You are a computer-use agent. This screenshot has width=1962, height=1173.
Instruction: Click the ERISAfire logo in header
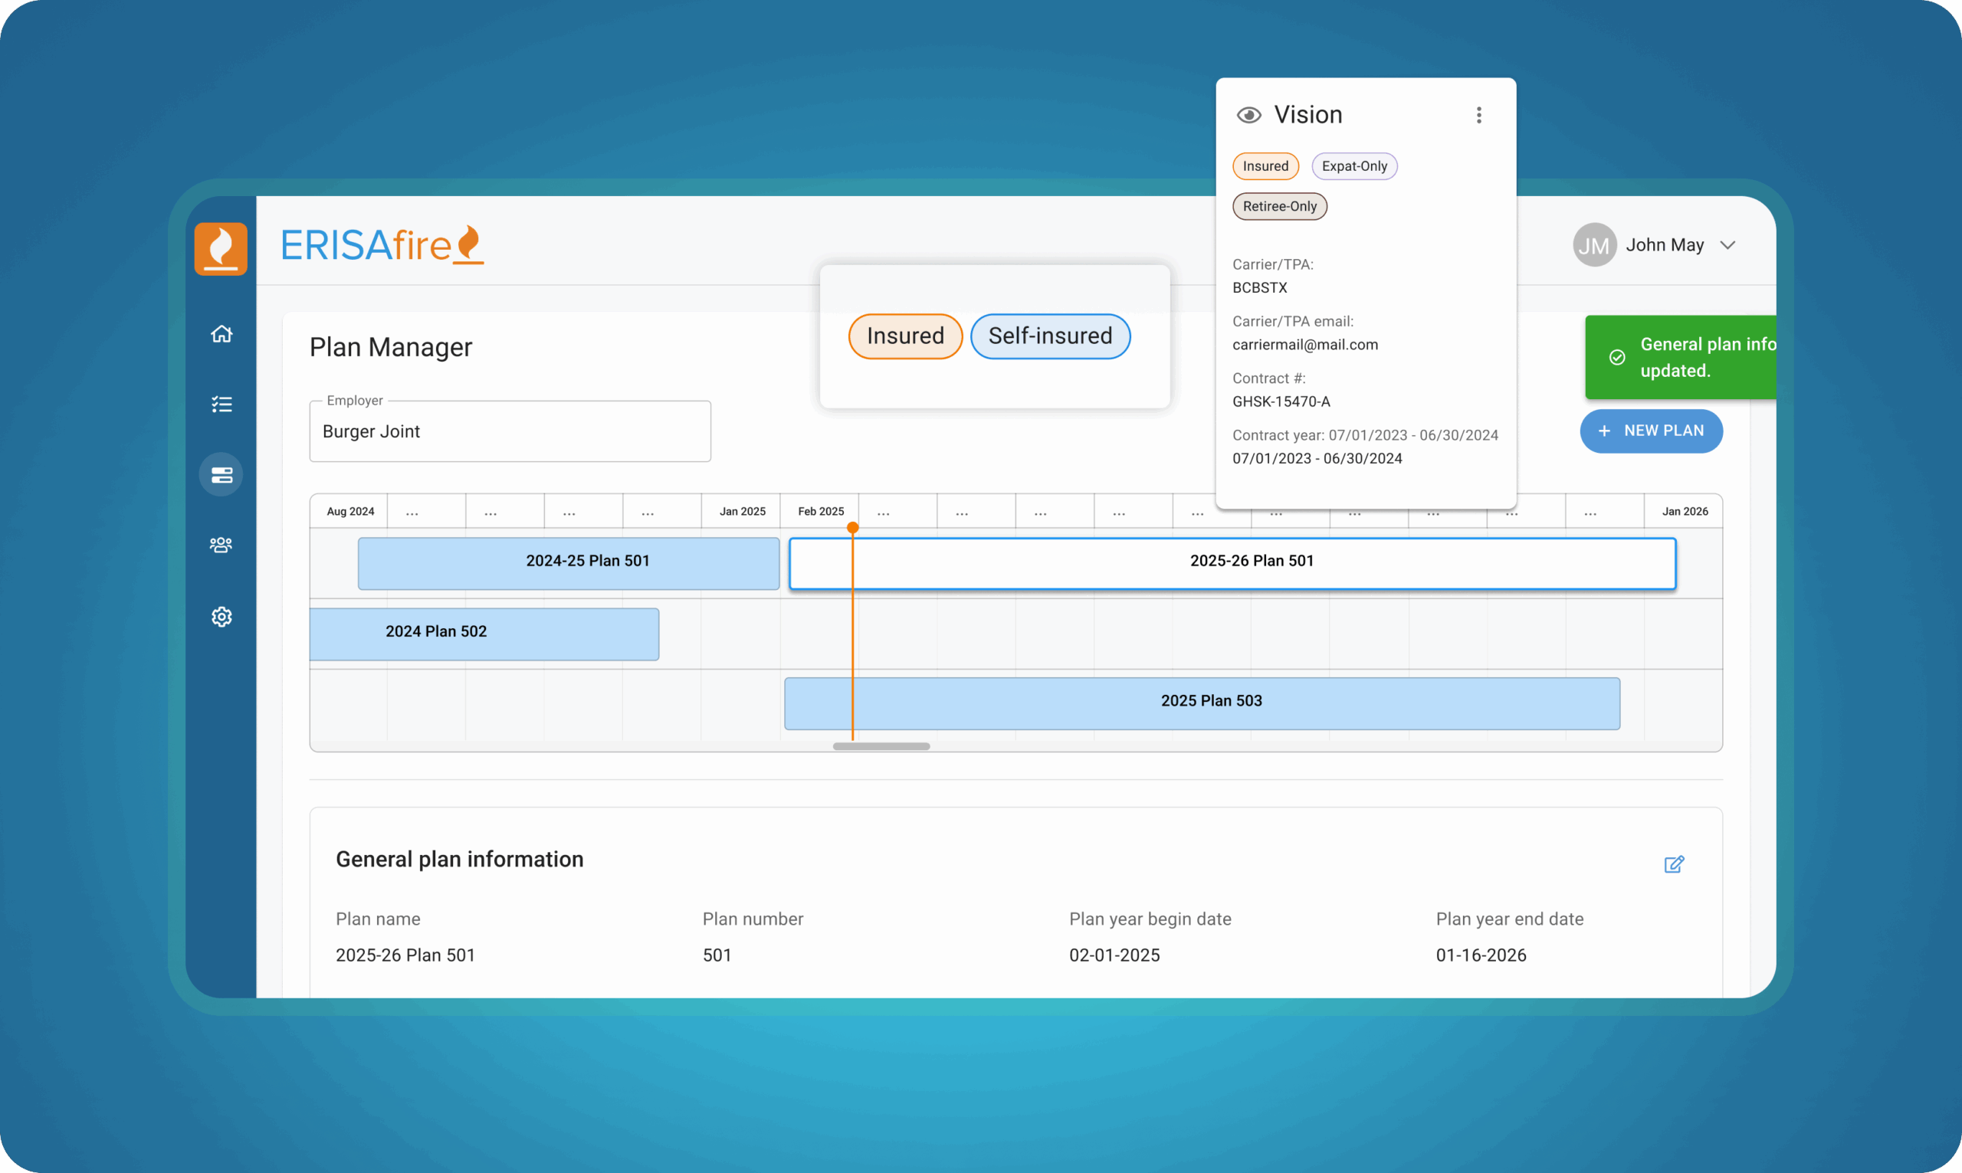click(x=382, y=245)
